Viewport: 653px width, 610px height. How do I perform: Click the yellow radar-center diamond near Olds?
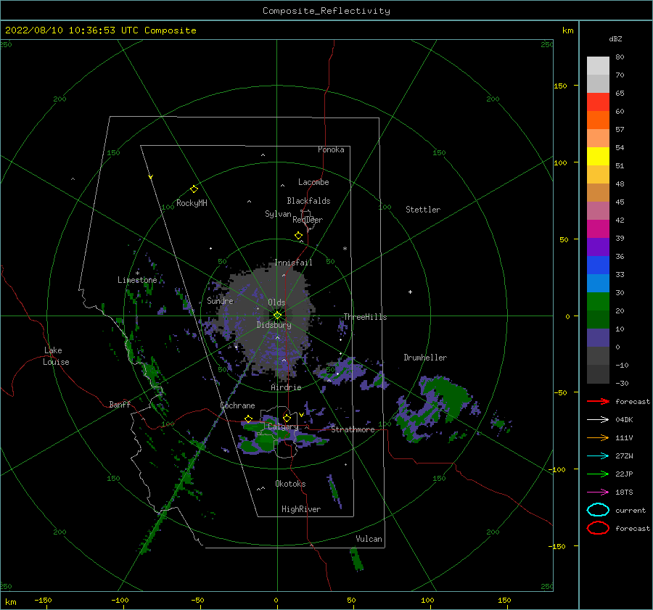tap(277, 316)
